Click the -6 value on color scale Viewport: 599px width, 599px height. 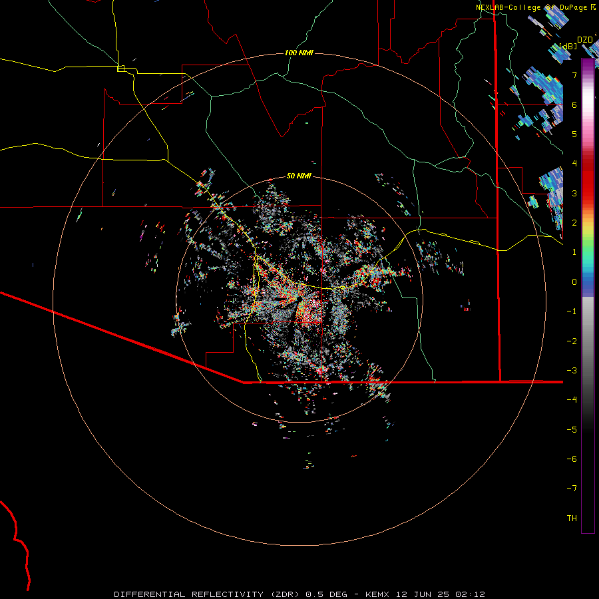tap(572, 459)
